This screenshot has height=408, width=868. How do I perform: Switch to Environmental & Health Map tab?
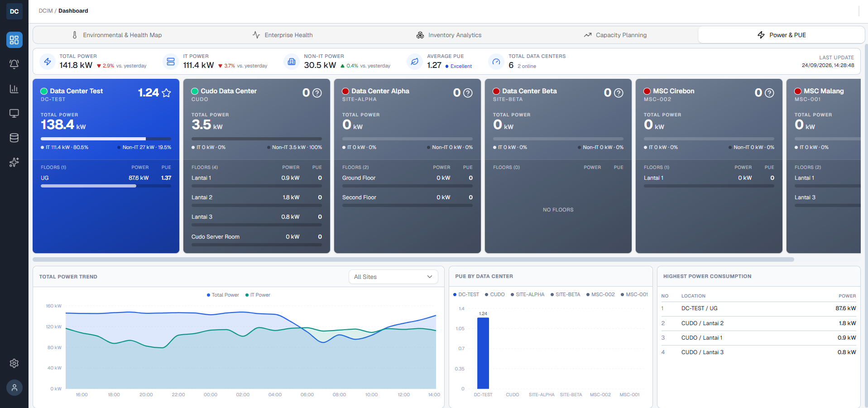click(x=117, y=35)
